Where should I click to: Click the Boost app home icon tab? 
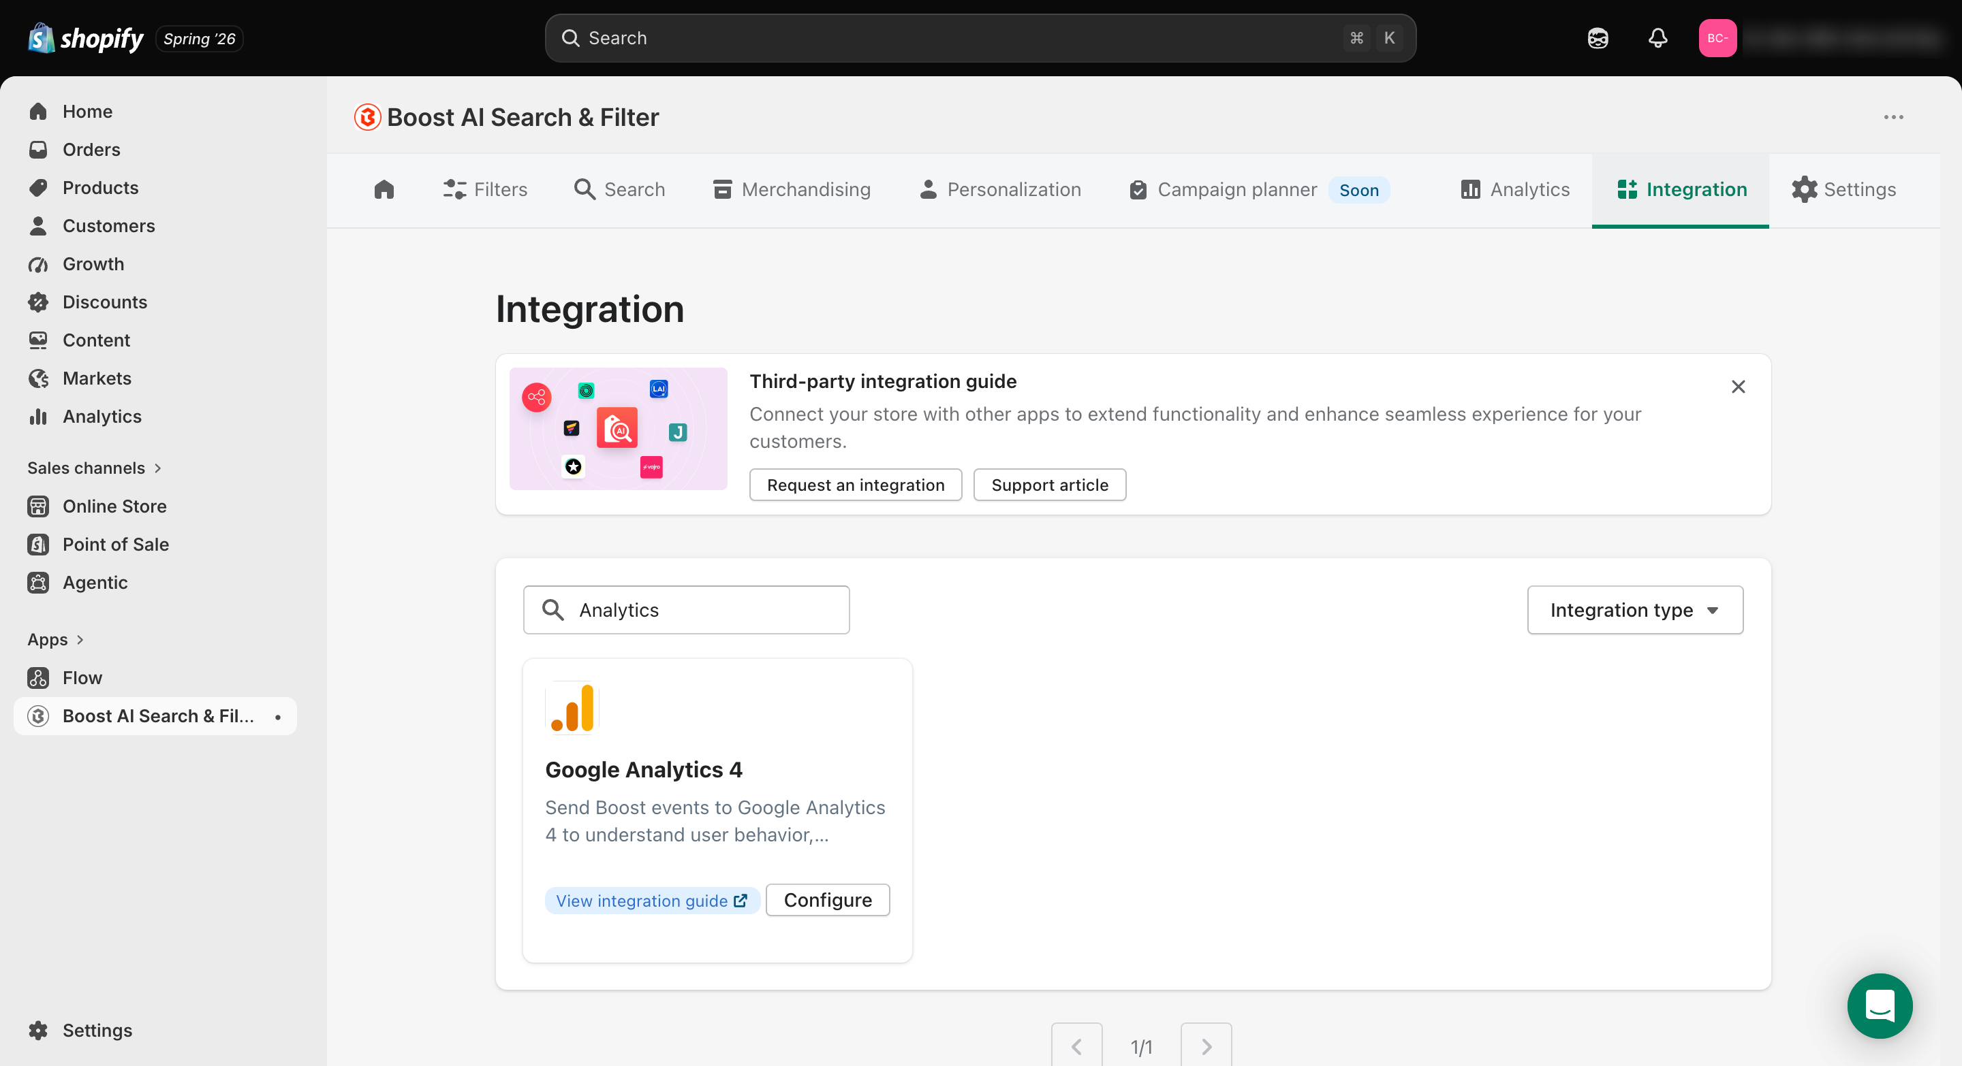point(384,189)
